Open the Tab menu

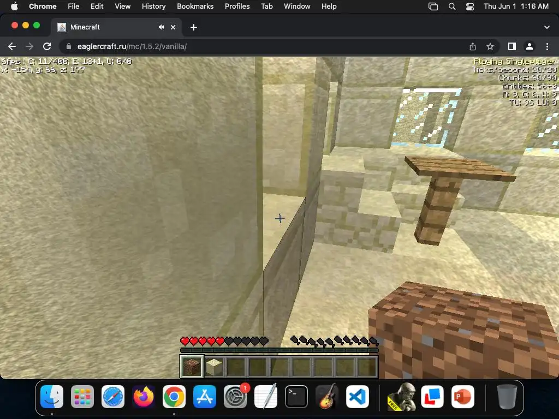266,6
